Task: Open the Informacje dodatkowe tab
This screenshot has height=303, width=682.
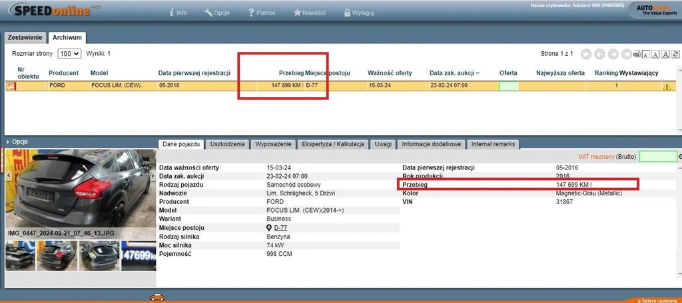Action: [x=431, y=144]
